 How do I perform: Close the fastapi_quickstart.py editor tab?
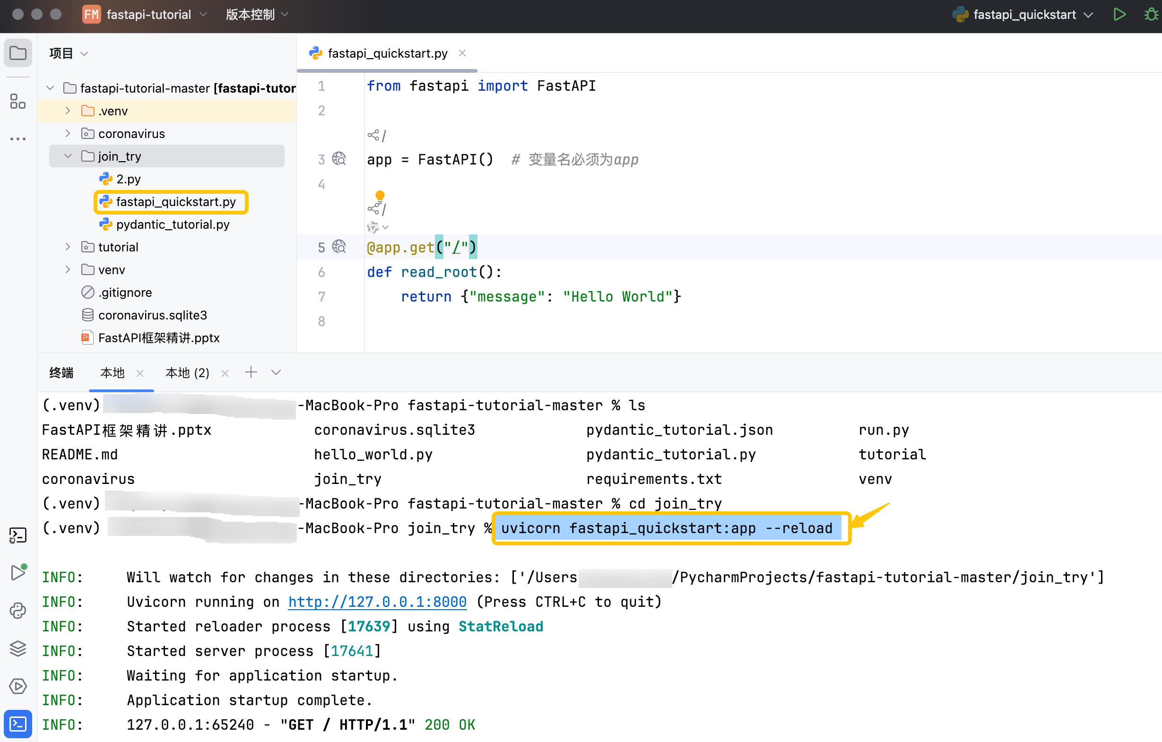[462, 53]
